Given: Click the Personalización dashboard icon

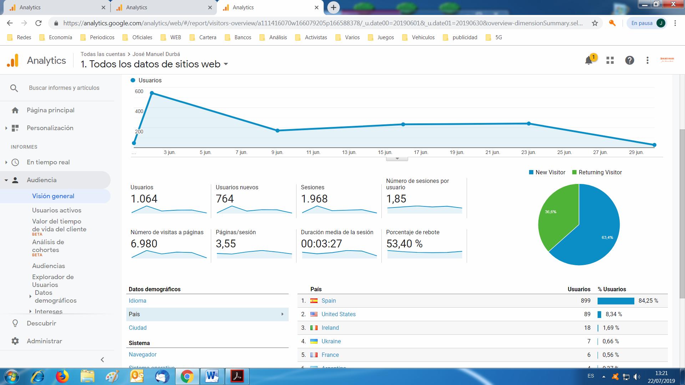Looking at the screenshot, I should 15,128.
